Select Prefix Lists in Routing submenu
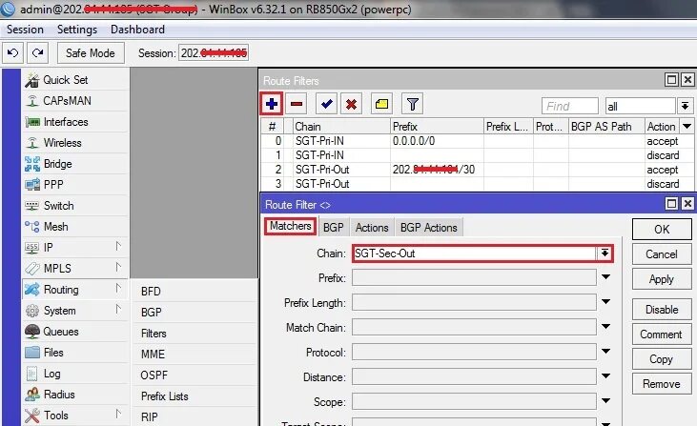 (195, 396)
